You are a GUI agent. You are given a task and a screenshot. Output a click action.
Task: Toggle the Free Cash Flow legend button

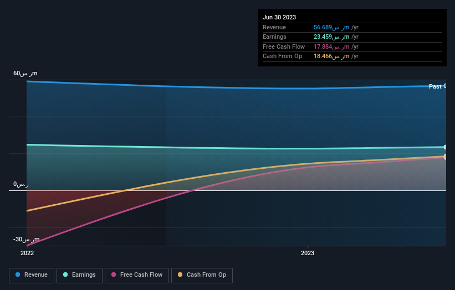click(x=137, y=275)
